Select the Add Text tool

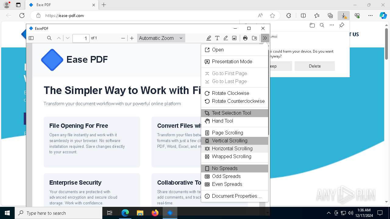217,38
